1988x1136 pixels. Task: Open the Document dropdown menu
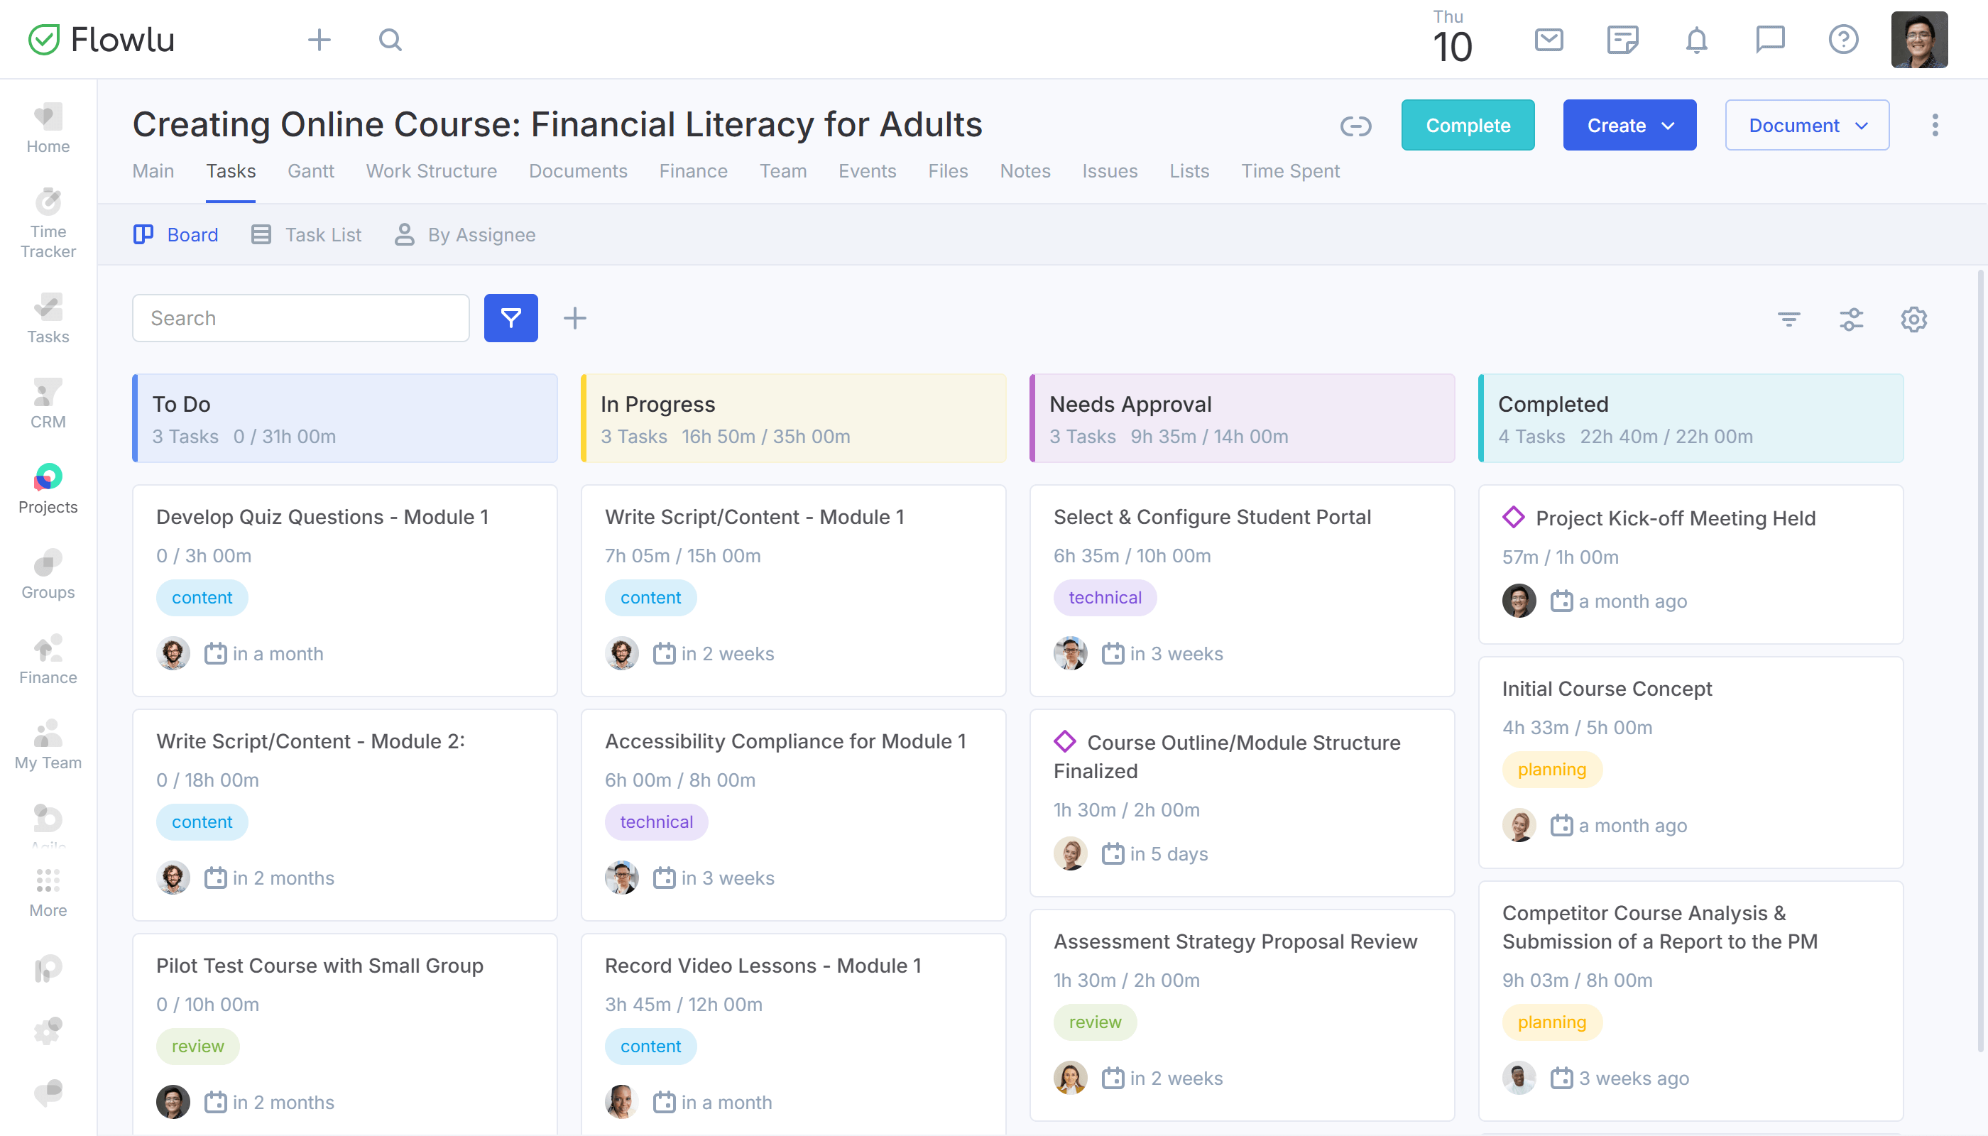pos(1806,125)
